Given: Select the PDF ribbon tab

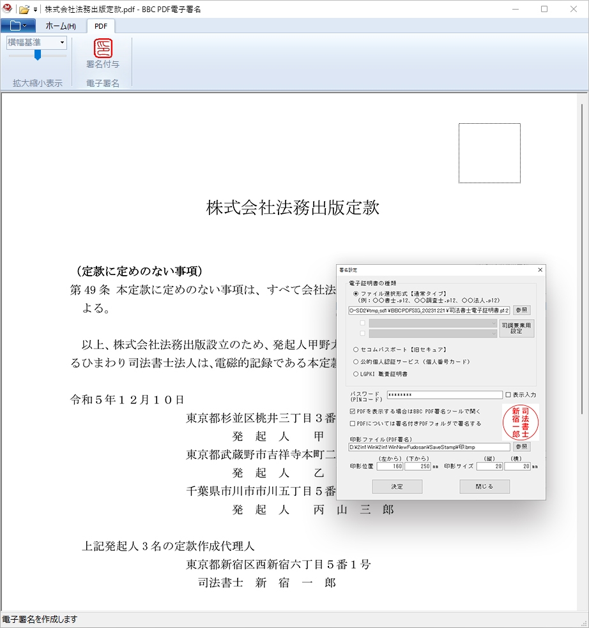Looking at the screenshot, I should point(101,26).
